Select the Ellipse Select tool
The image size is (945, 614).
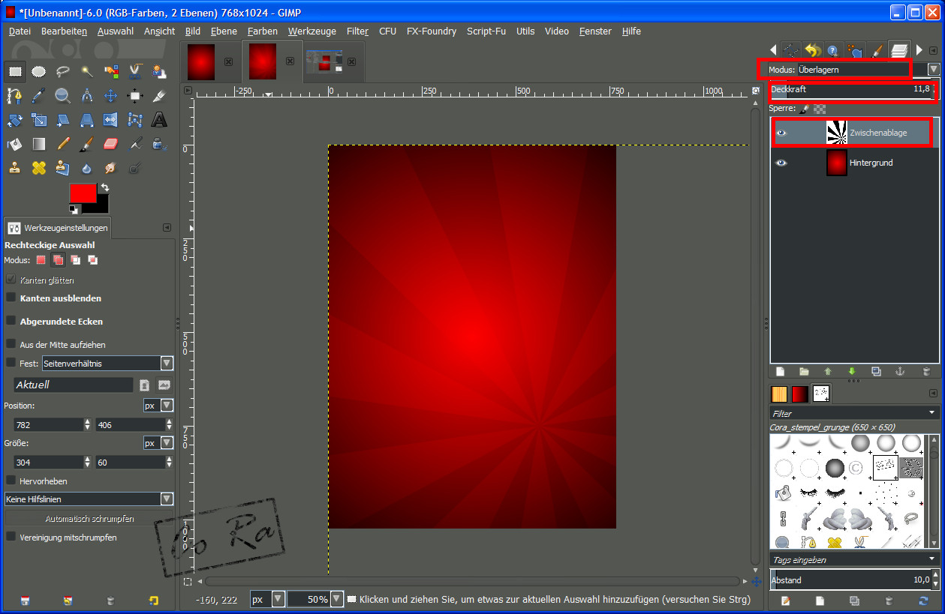tap(38, 71)
